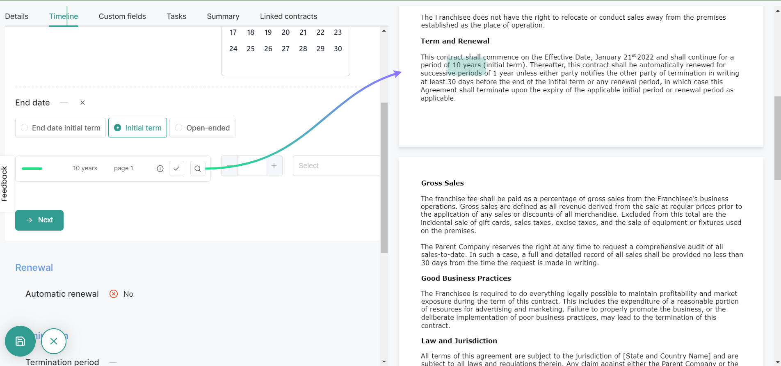Select calendar date 21

tap(303, 32)
